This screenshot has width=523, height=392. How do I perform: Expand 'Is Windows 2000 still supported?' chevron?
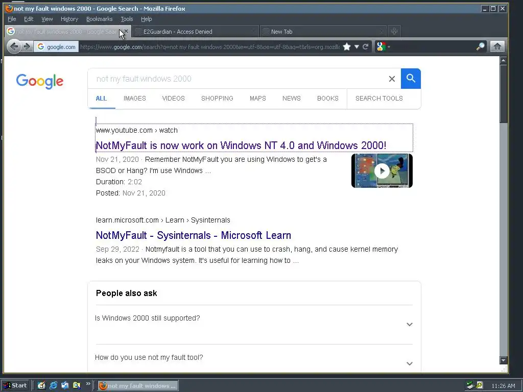[410, 324]
